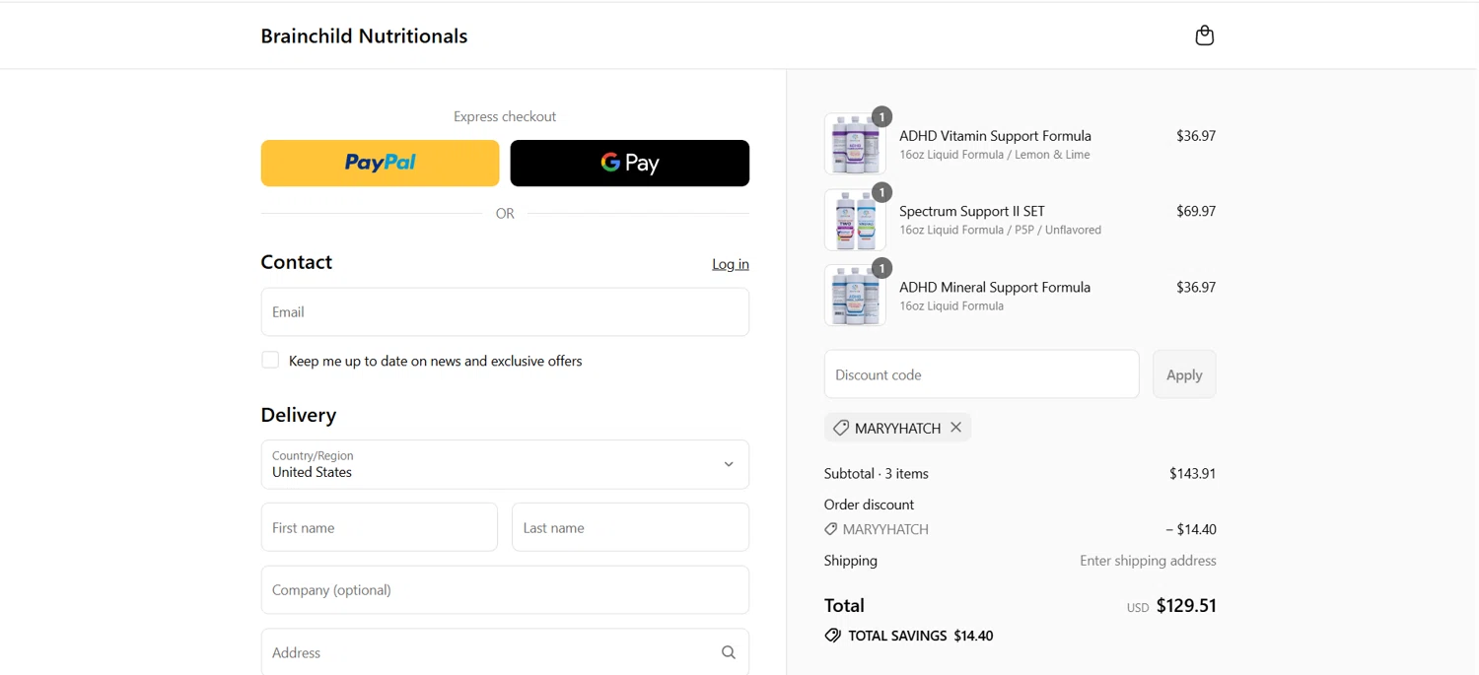Click the – $14.40 order discount amount

pos(1191,529)
